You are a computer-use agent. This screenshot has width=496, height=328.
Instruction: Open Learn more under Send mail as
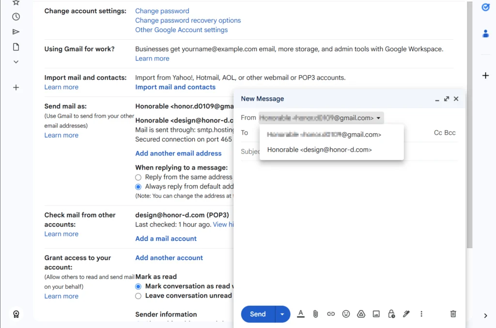61,135
